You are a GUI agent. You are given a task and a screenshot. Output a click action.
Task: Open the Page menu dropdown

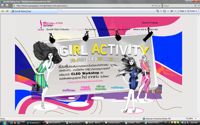(x=181, y=11)
